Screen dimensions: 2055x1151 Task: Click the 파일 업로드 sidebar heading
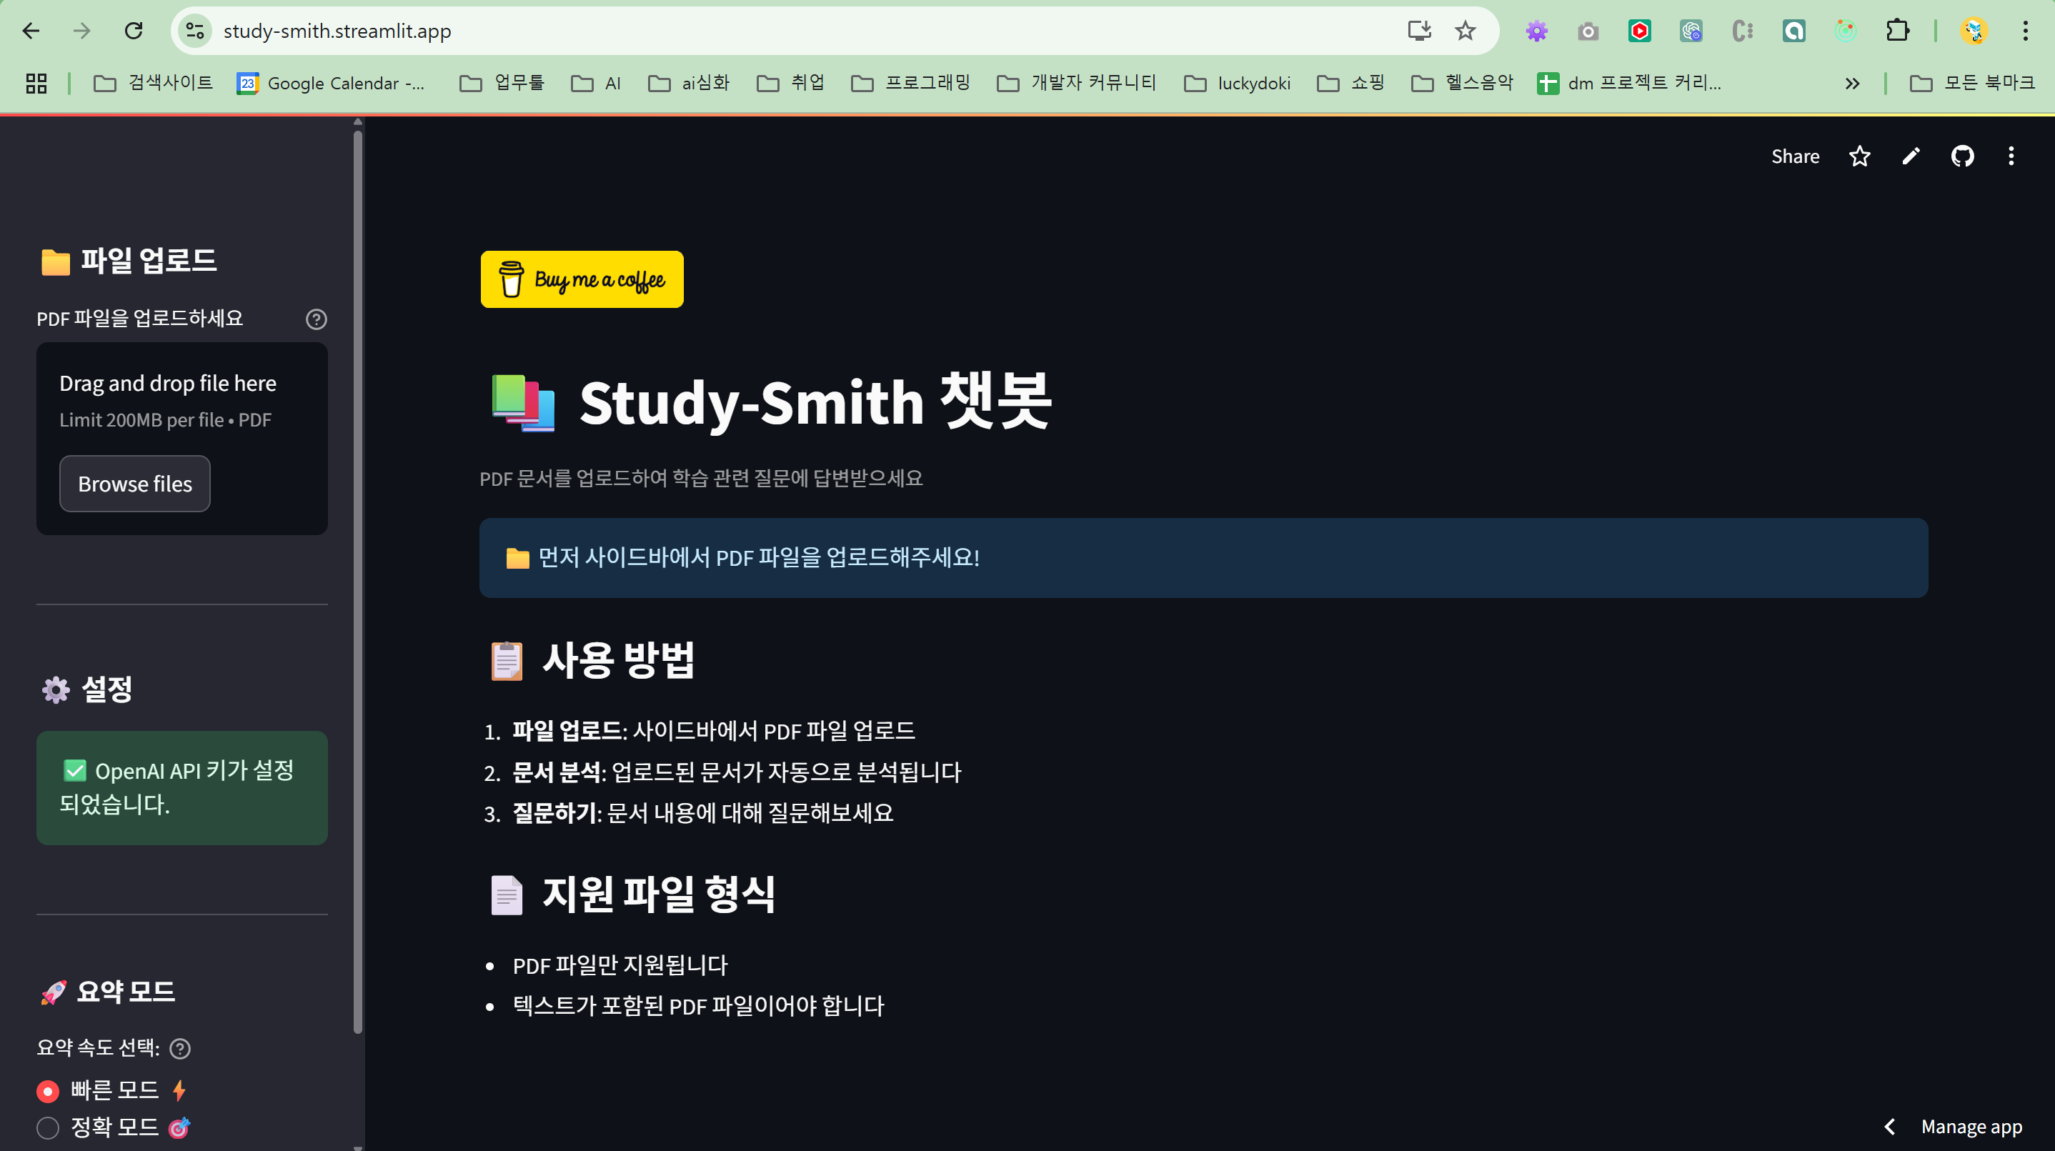coord(129,260)
